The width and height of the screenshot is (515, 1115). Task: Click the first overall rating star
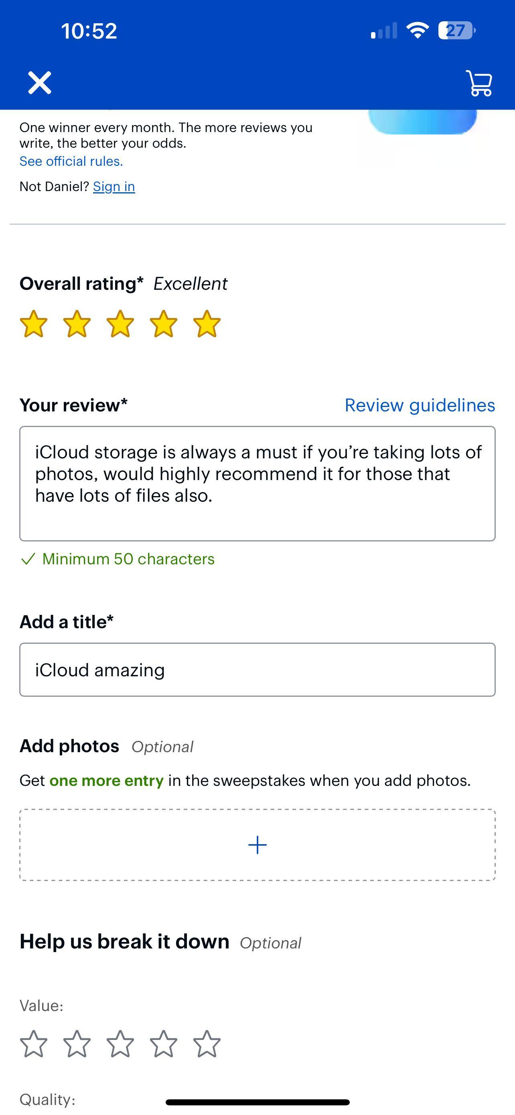(34, 325)
